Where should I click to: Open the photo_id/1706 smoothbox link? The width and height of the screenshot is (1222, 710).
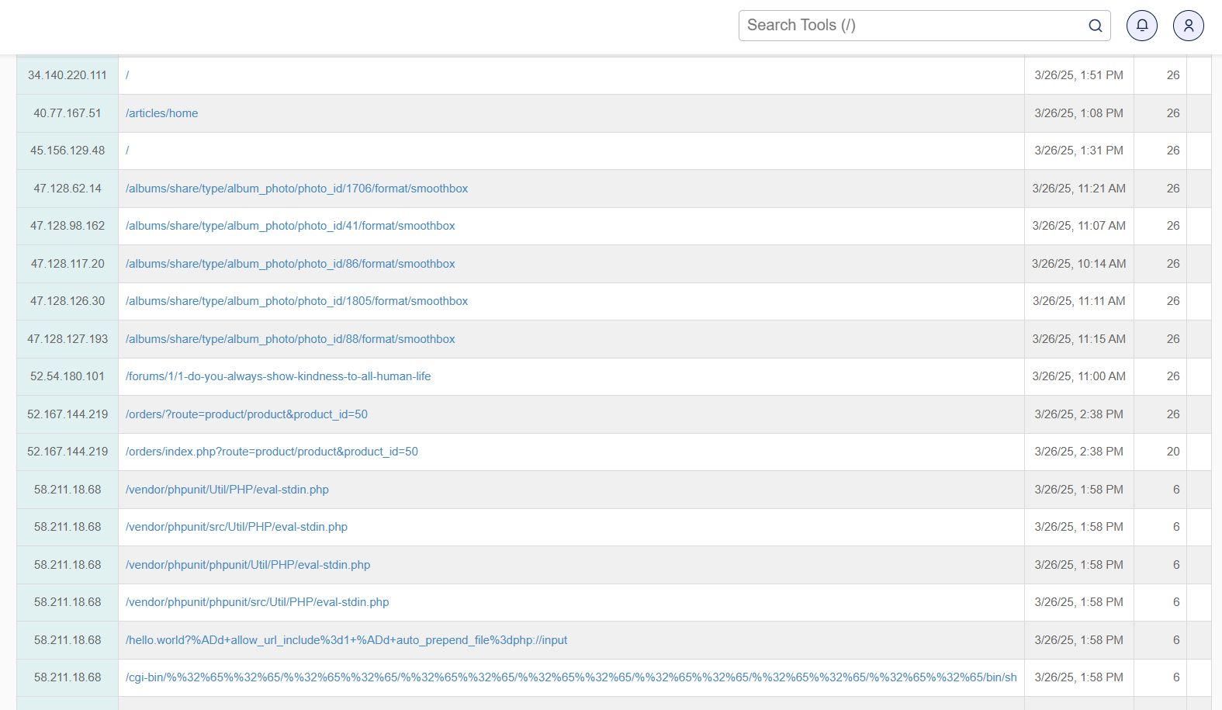[x=296, y=189]
